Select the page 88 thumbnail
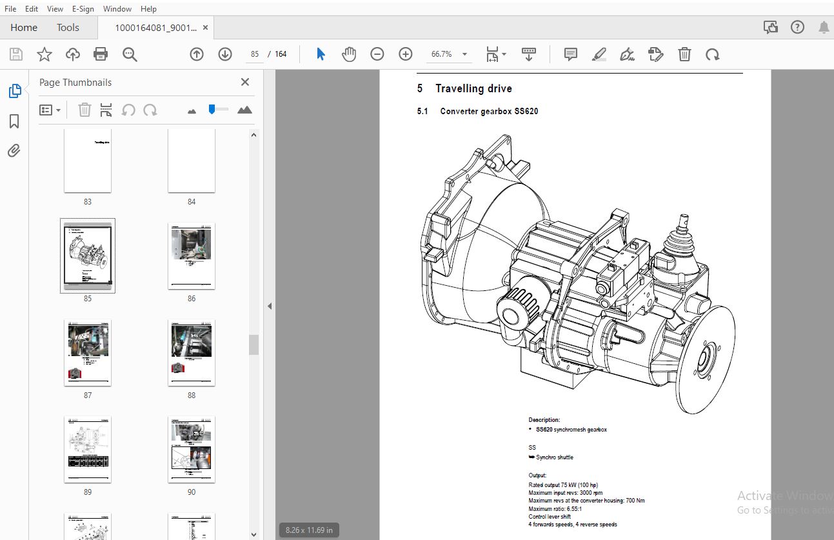 (x=192, y=352)
